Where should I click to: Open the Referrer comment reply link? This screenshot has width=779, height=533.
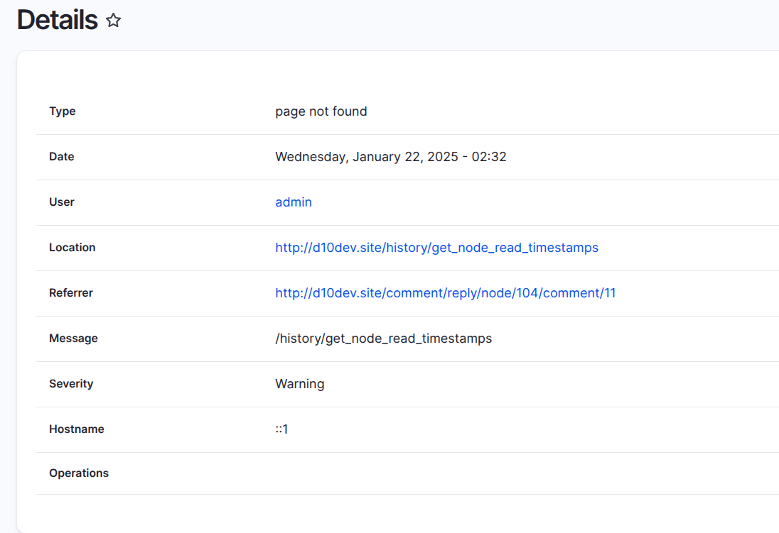445,293
